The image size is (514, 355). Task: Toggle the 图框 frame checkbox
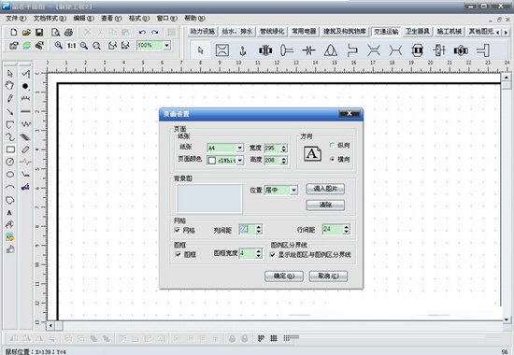pos(178,254)
